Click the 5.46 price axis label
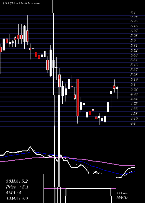 click(134, 65)
